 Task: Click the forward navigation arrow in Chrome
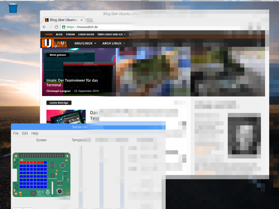50,27
